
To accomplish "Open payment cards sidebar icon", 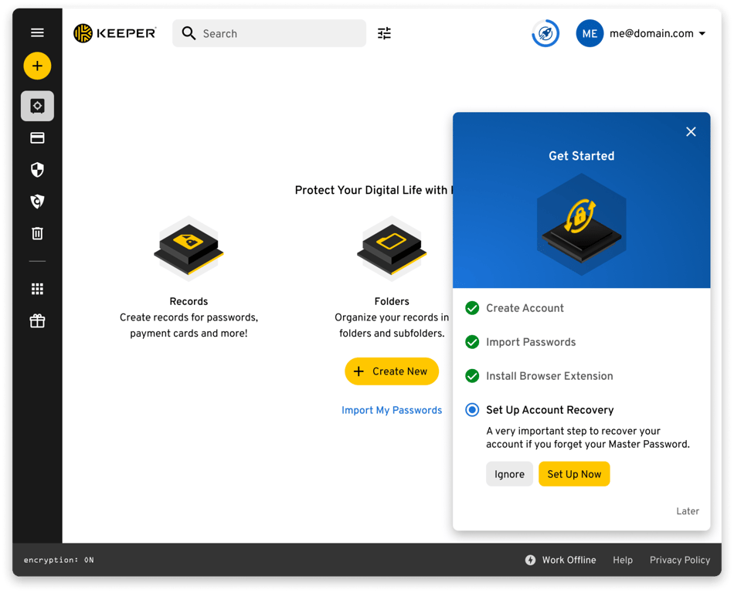I will tap(37, 138).
